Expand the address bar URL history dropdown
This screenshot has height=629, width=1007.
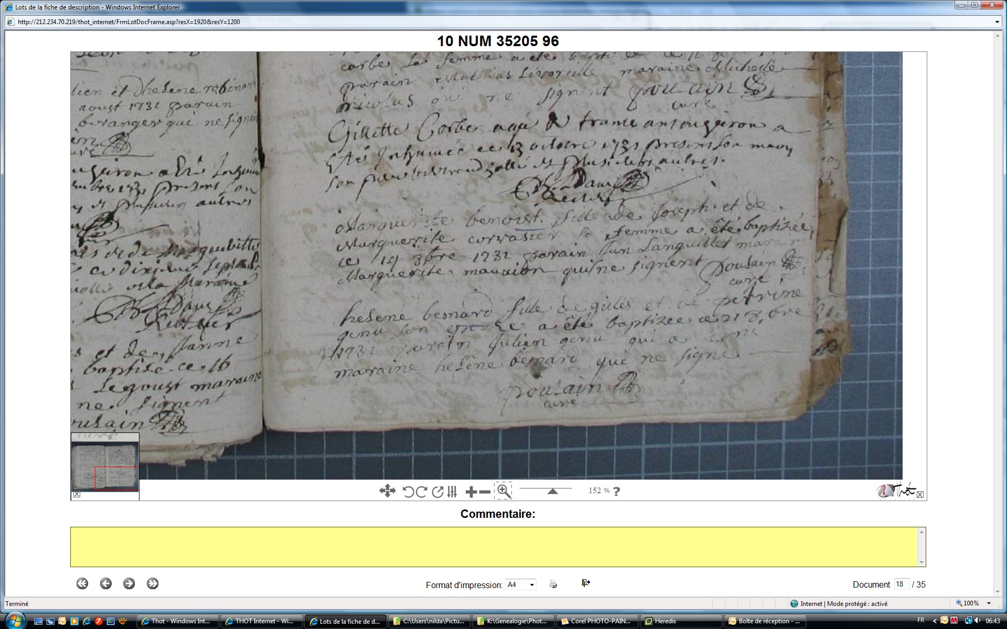tap(997, 22)
